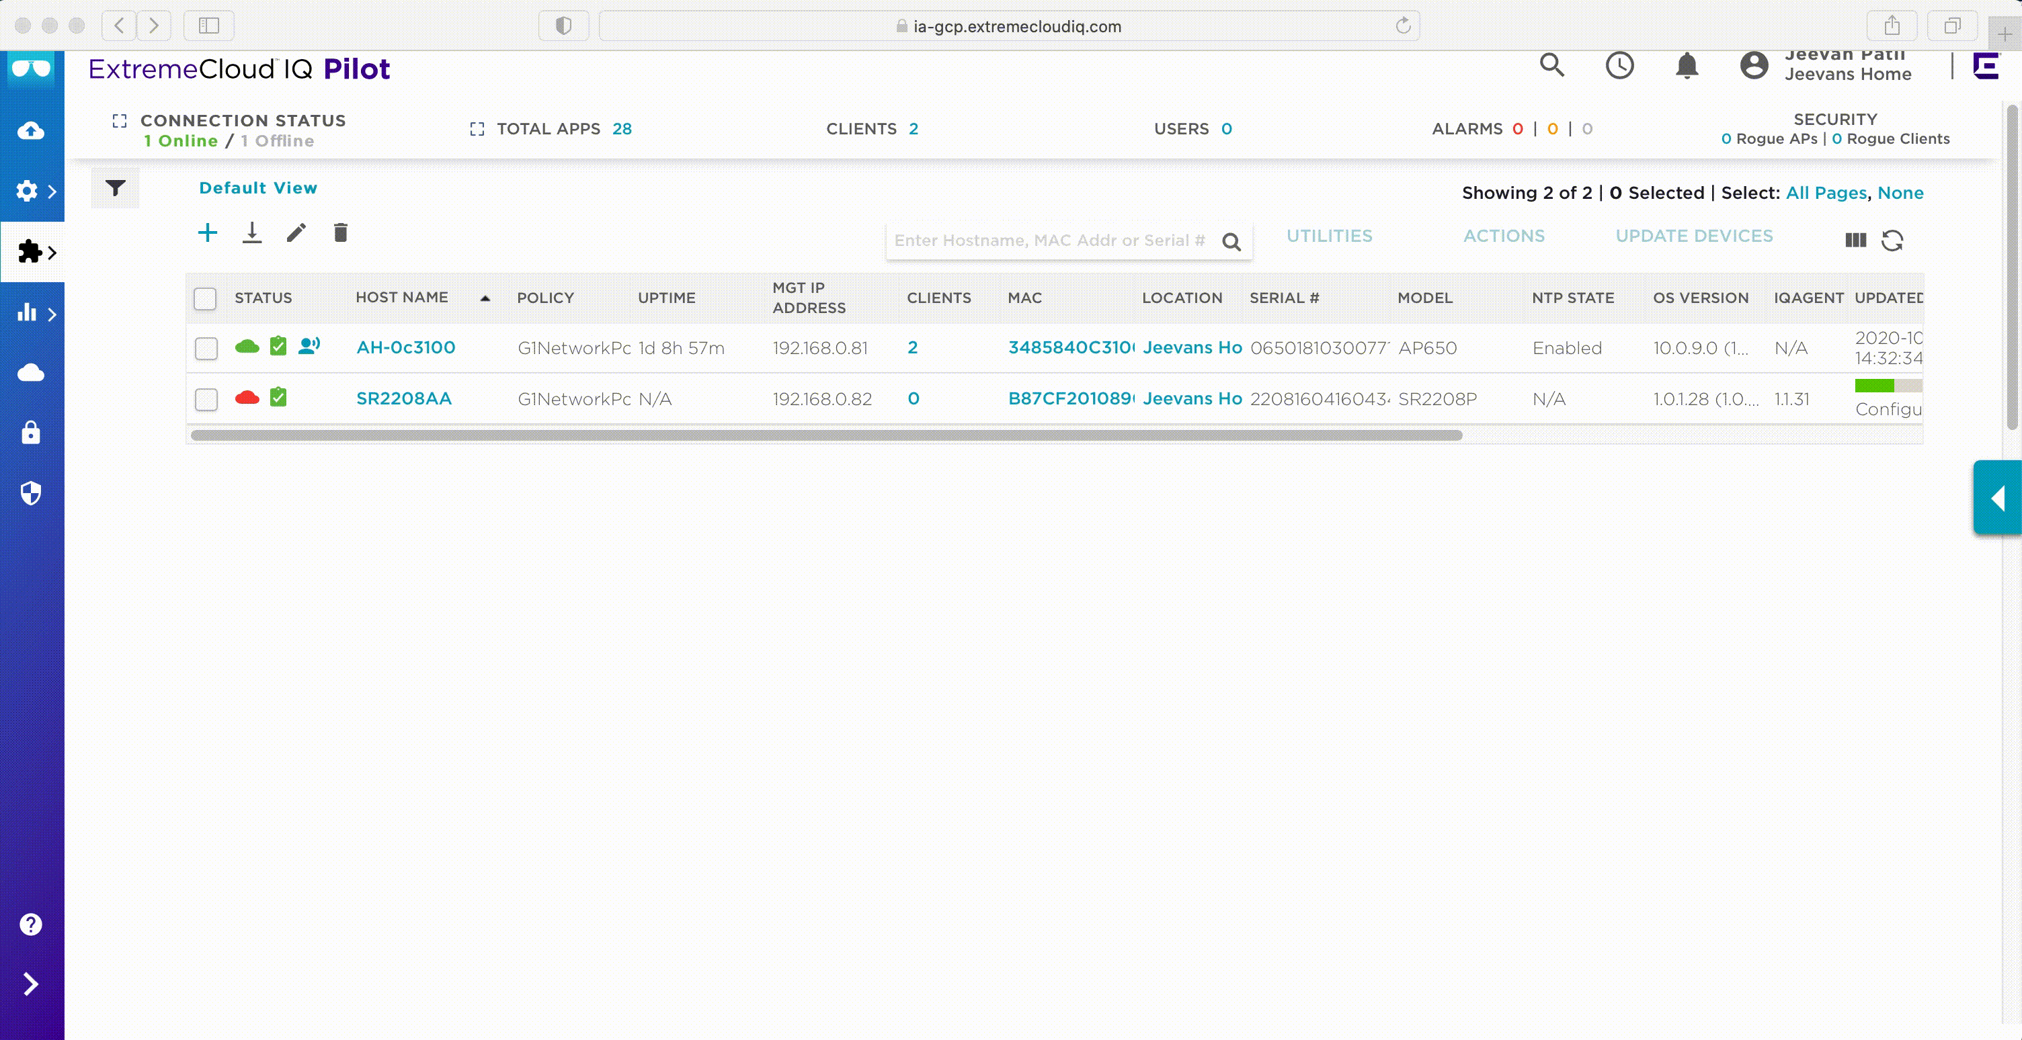Select the AH-0c3100 row checkbox

[206, 348]
